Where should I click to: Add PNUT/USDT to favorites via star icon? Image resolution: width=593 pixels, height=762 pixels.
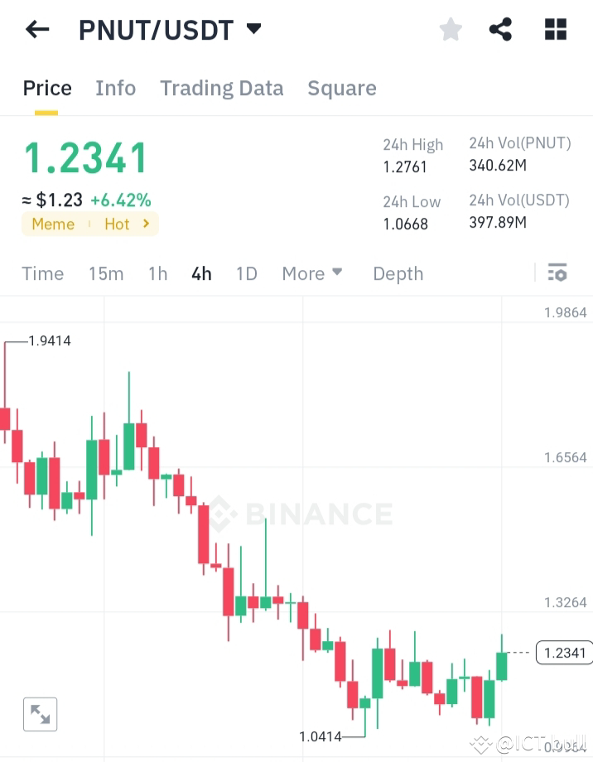tap(450, 29)
